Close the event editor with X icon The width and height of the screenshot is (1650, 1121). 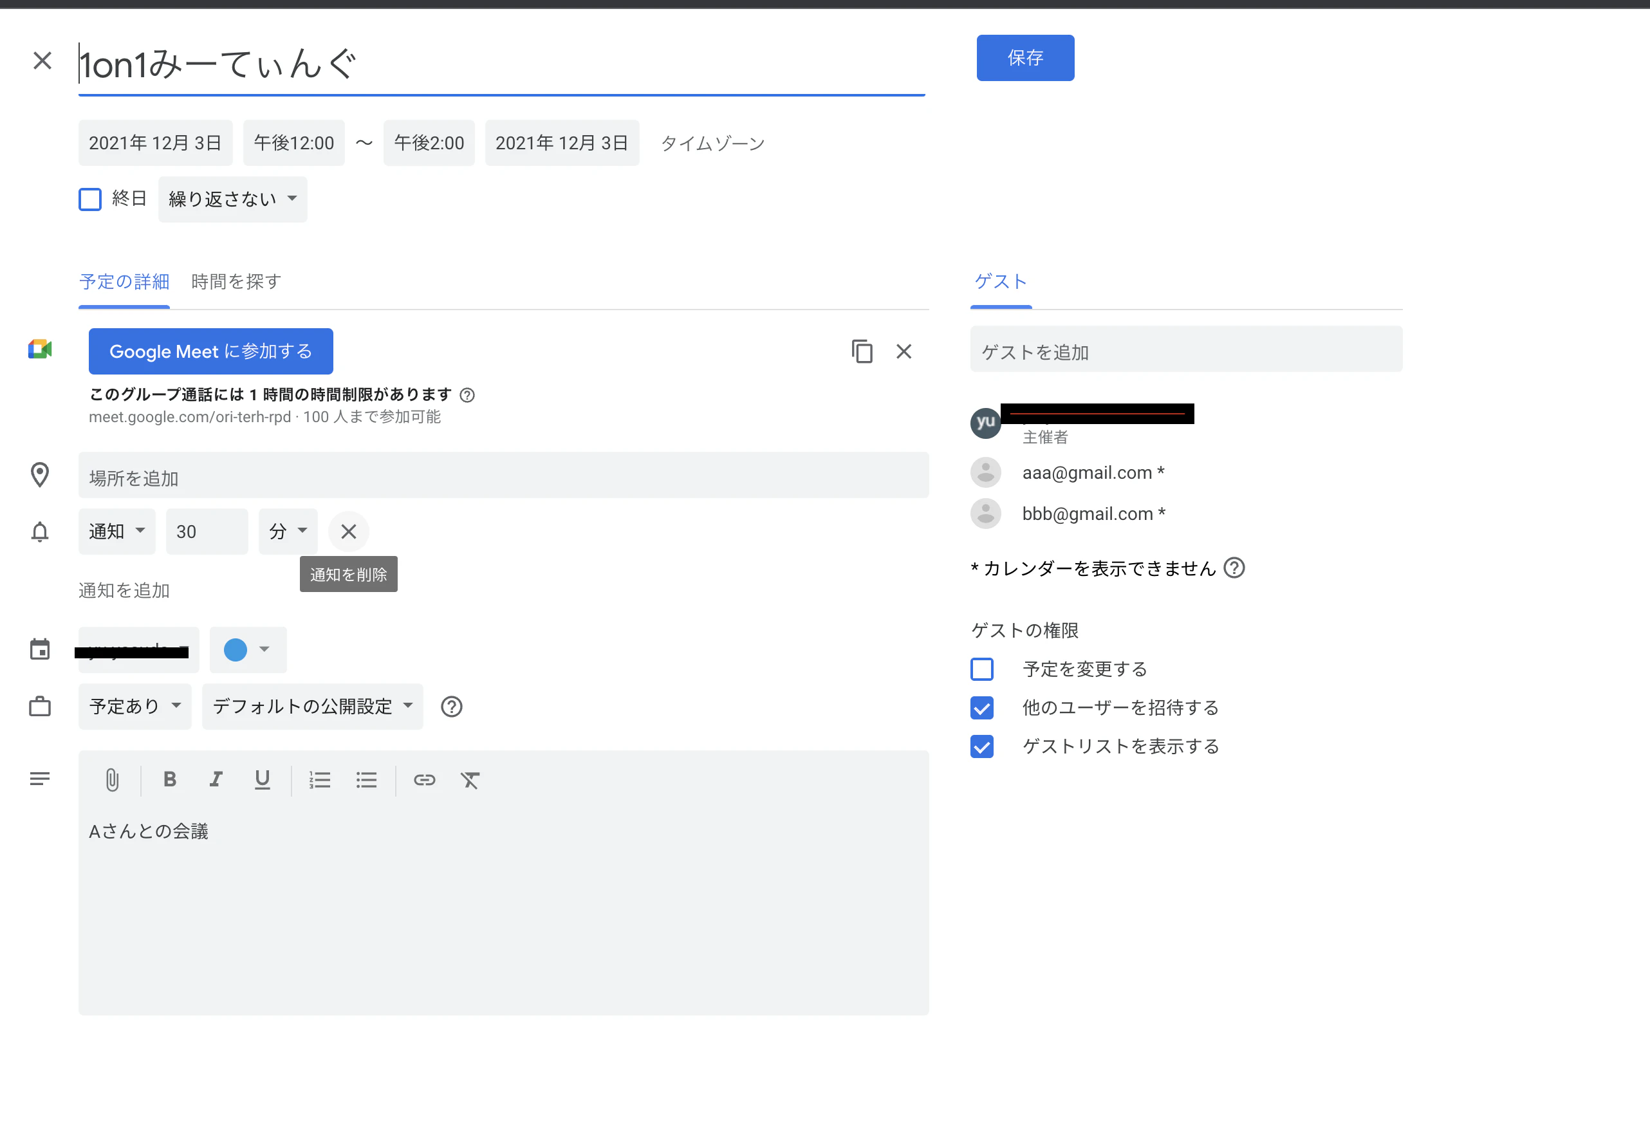pos(42,60)
